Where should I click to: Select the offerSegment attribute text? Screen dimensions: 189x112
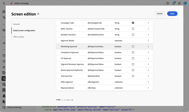click(x=93, y=82)
